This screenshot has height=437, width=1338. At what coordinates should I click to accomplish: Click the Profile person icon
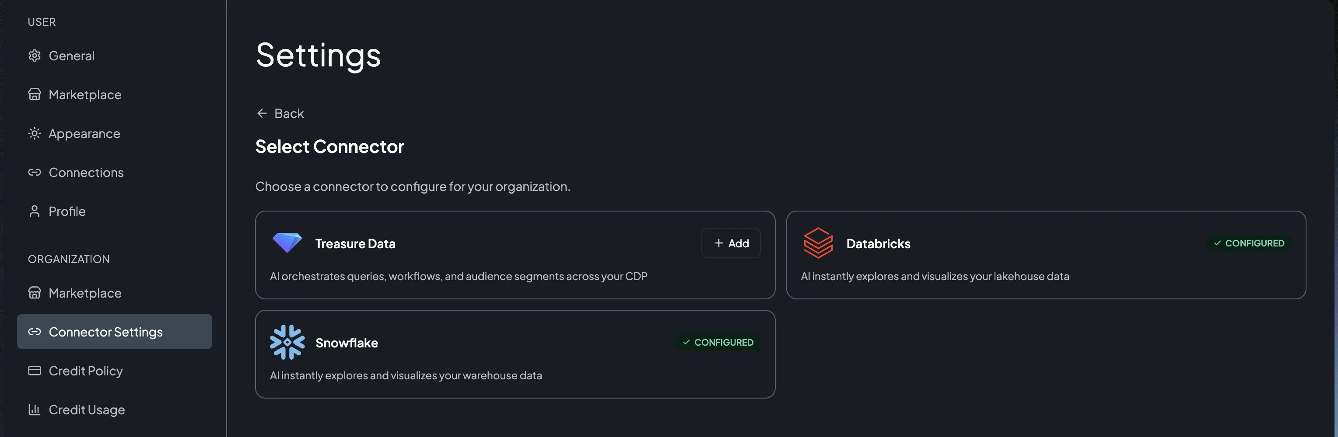(x=34, y=211)
